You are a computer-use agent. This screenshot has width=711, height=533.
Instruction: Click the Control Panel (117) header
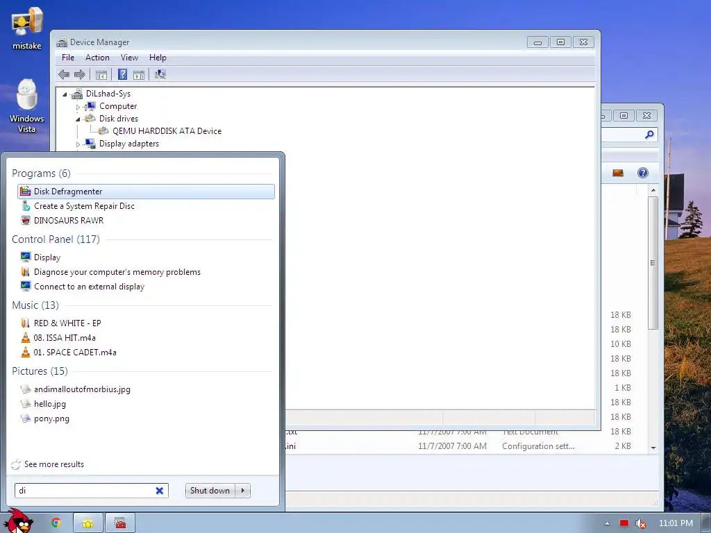point(56,239)
